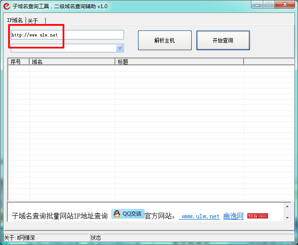The image size is (298, 245).
Task: Click the red 51.la statistics badge
Action: click(258, 216)
